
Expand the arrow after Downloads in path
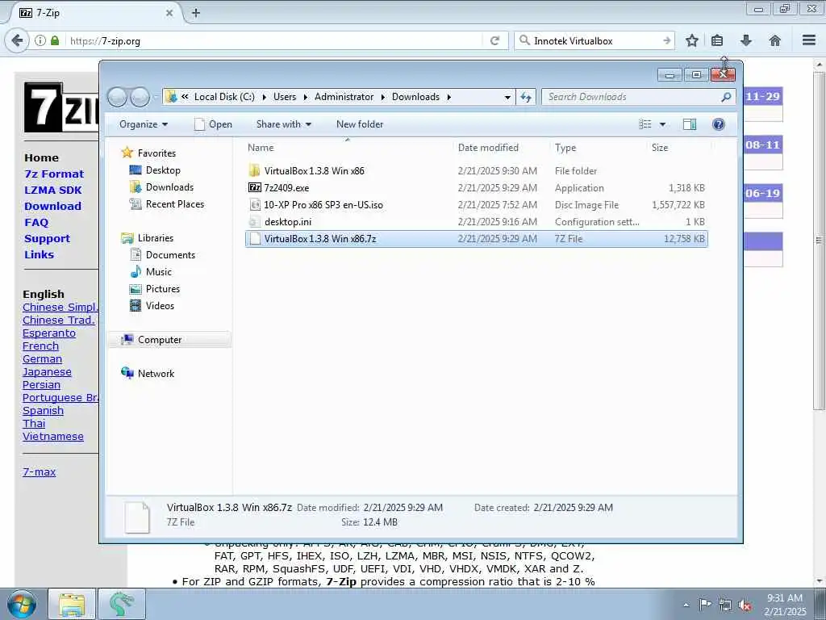[x=448, y=97]
